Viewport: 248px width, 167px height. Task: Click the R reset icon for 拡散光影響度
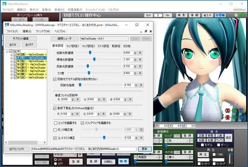[140, 53]
